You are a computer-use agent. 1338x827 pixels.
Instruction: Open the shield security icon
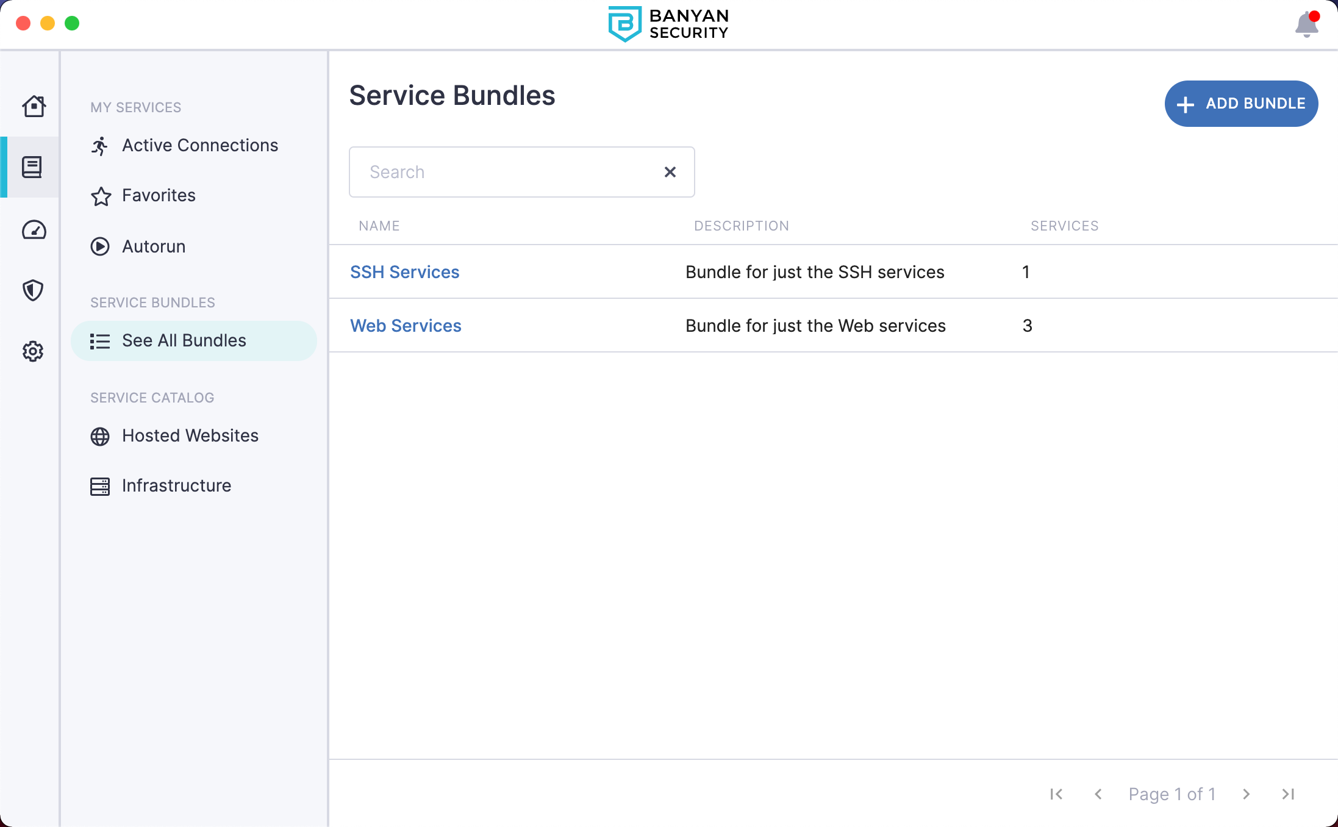click(33, 290)
